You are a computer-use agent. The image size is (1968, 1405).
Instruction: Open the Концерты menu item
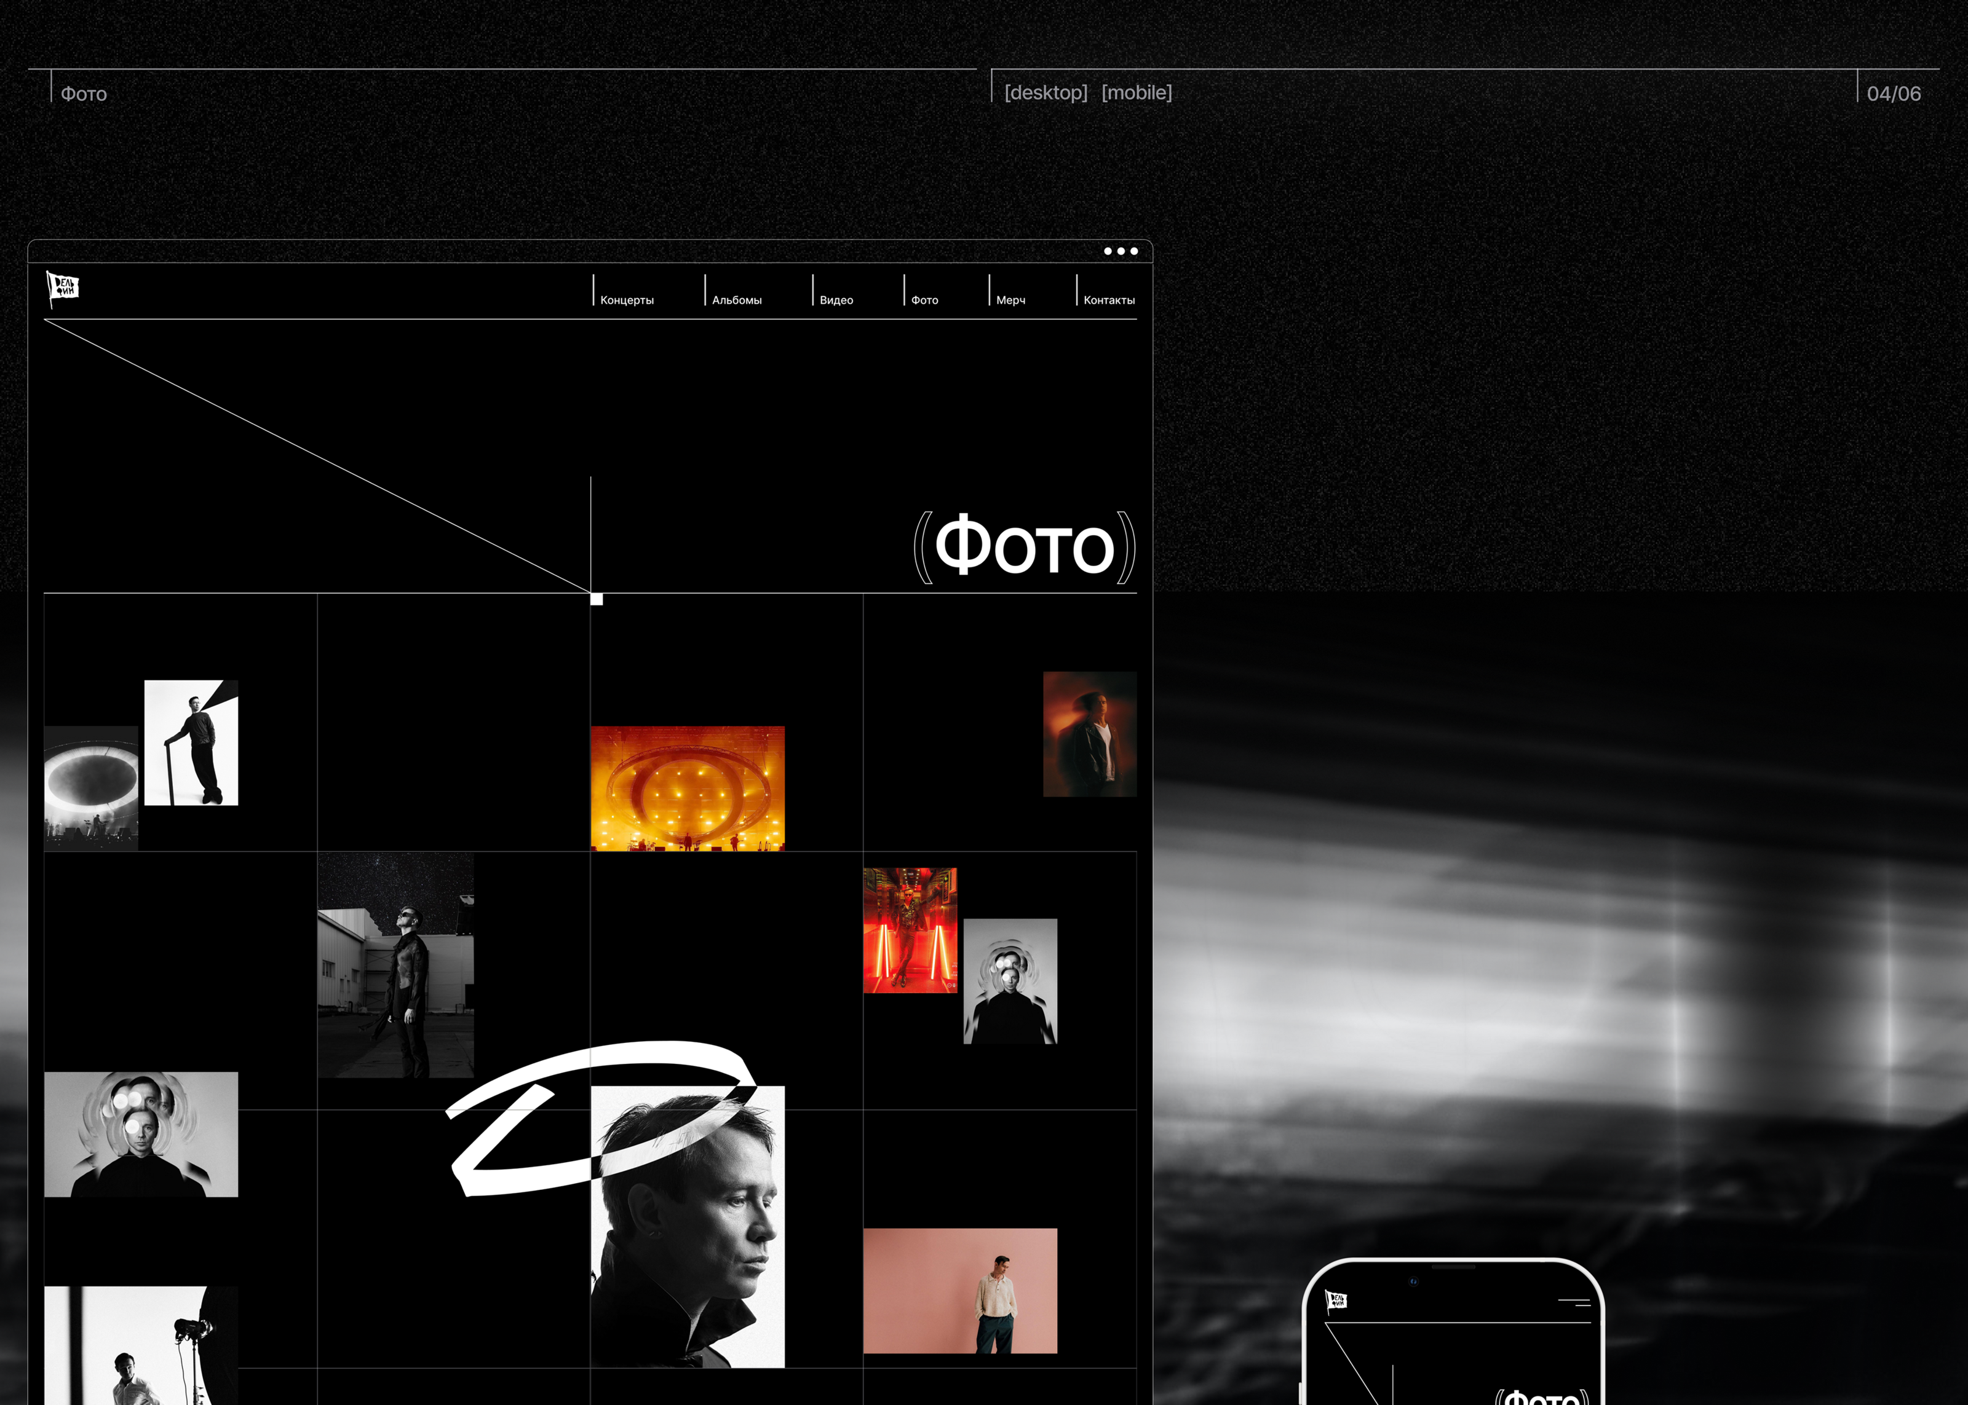point(627,300)
